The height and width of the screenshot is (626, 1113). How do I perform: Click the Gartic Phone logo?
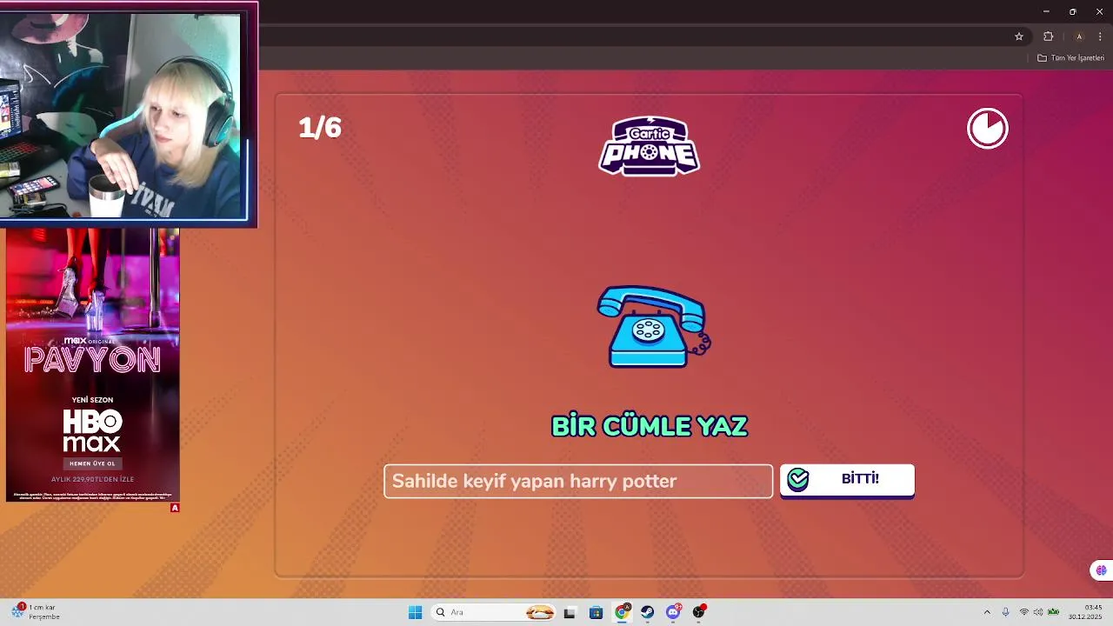pyautogui.click(x=649, y=146)
